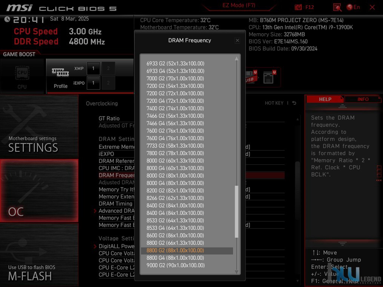Enable iEXPO profile 2
Viewport: 383px width, 287px height.
[108, 83]
